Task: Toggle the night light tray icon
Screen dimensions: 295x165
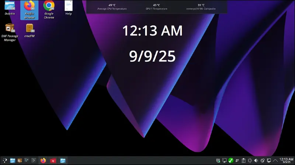Action: point(263,161)
